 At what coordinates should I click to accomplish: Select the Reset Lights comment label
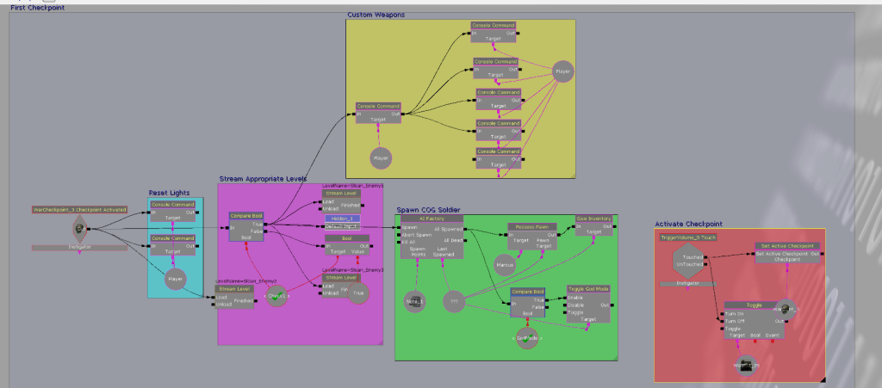pyautogui.click(x=169, y=193)
